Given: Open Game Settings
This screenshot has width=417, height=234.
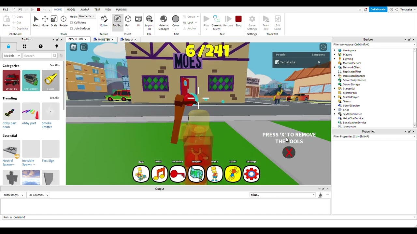Looking at the screenshot, I should click(x=252, y=23).
